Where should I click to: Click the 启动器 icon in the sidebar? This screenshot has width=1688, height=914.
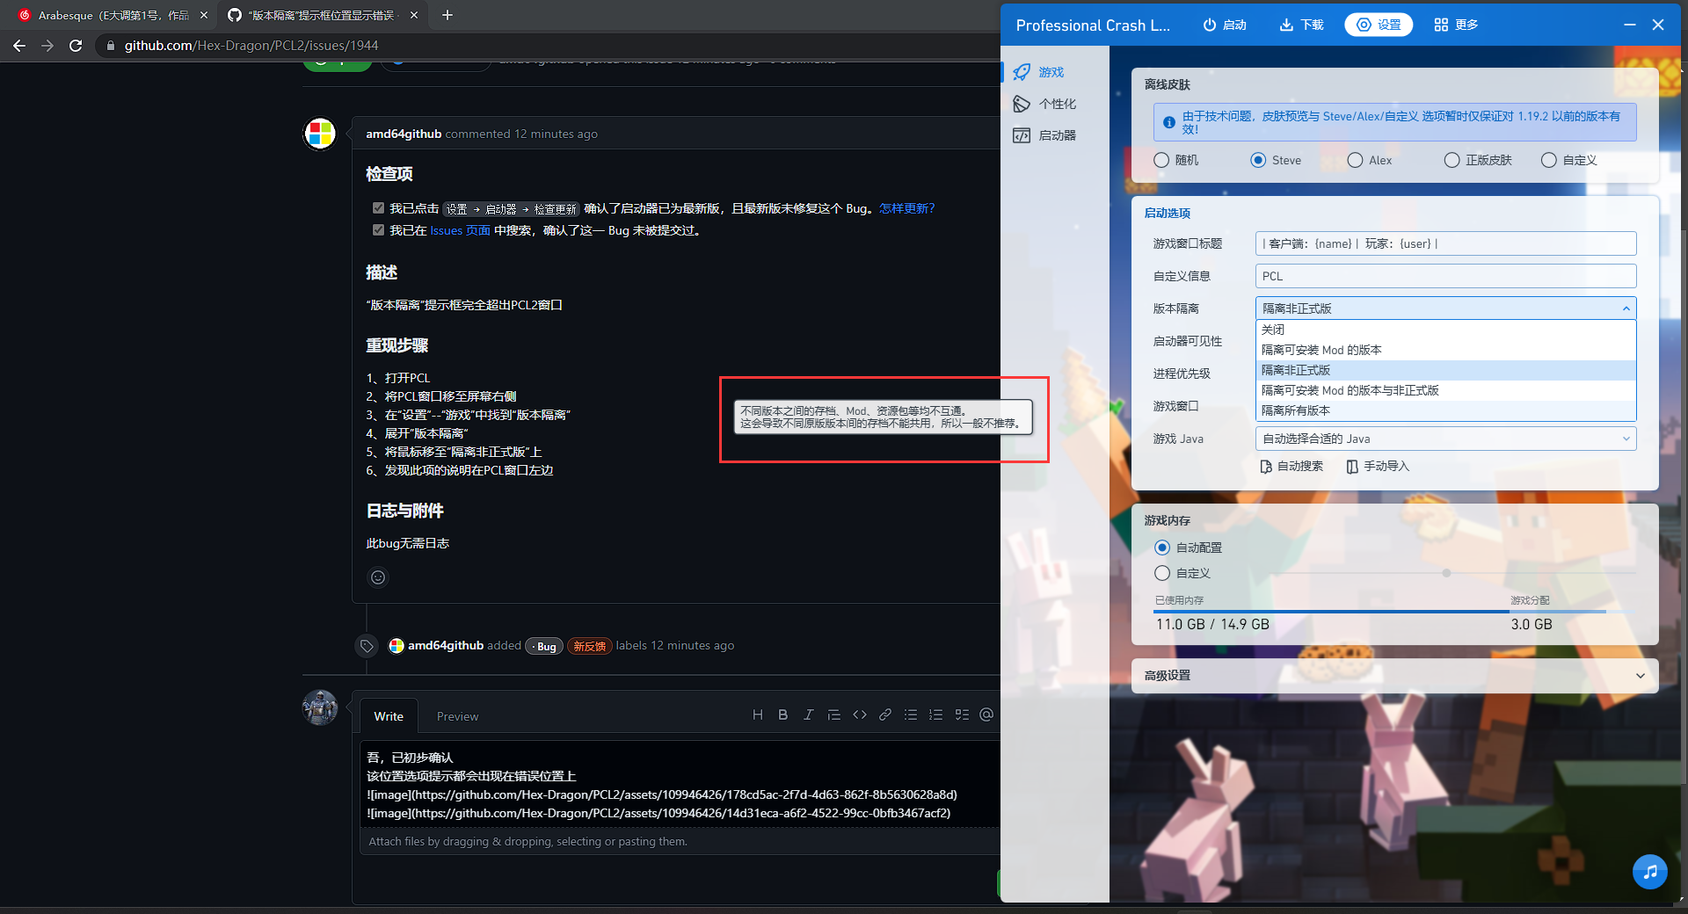[1022, 135]
